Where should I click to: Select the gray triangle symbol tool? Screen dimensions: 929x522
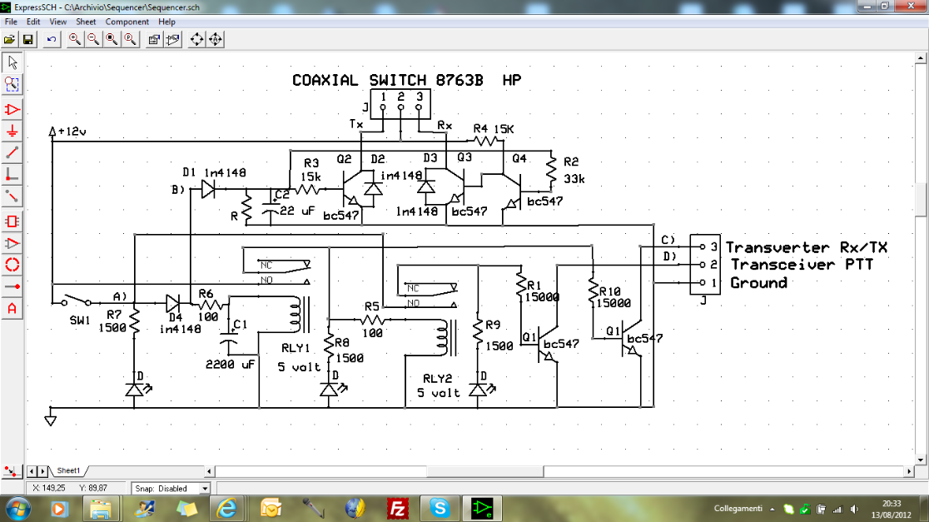(12, 244)
